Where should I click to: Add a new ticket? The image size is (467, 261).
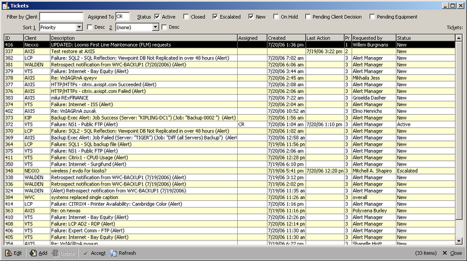[x=39, y=253]
